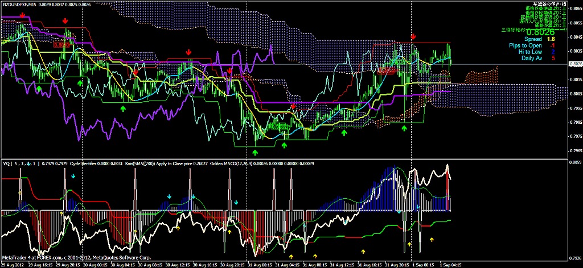Screen dimensions: 583x268
Task: Select the red price label box near chart's upper left
Action: pyautogui.click(x=61, y=45)
